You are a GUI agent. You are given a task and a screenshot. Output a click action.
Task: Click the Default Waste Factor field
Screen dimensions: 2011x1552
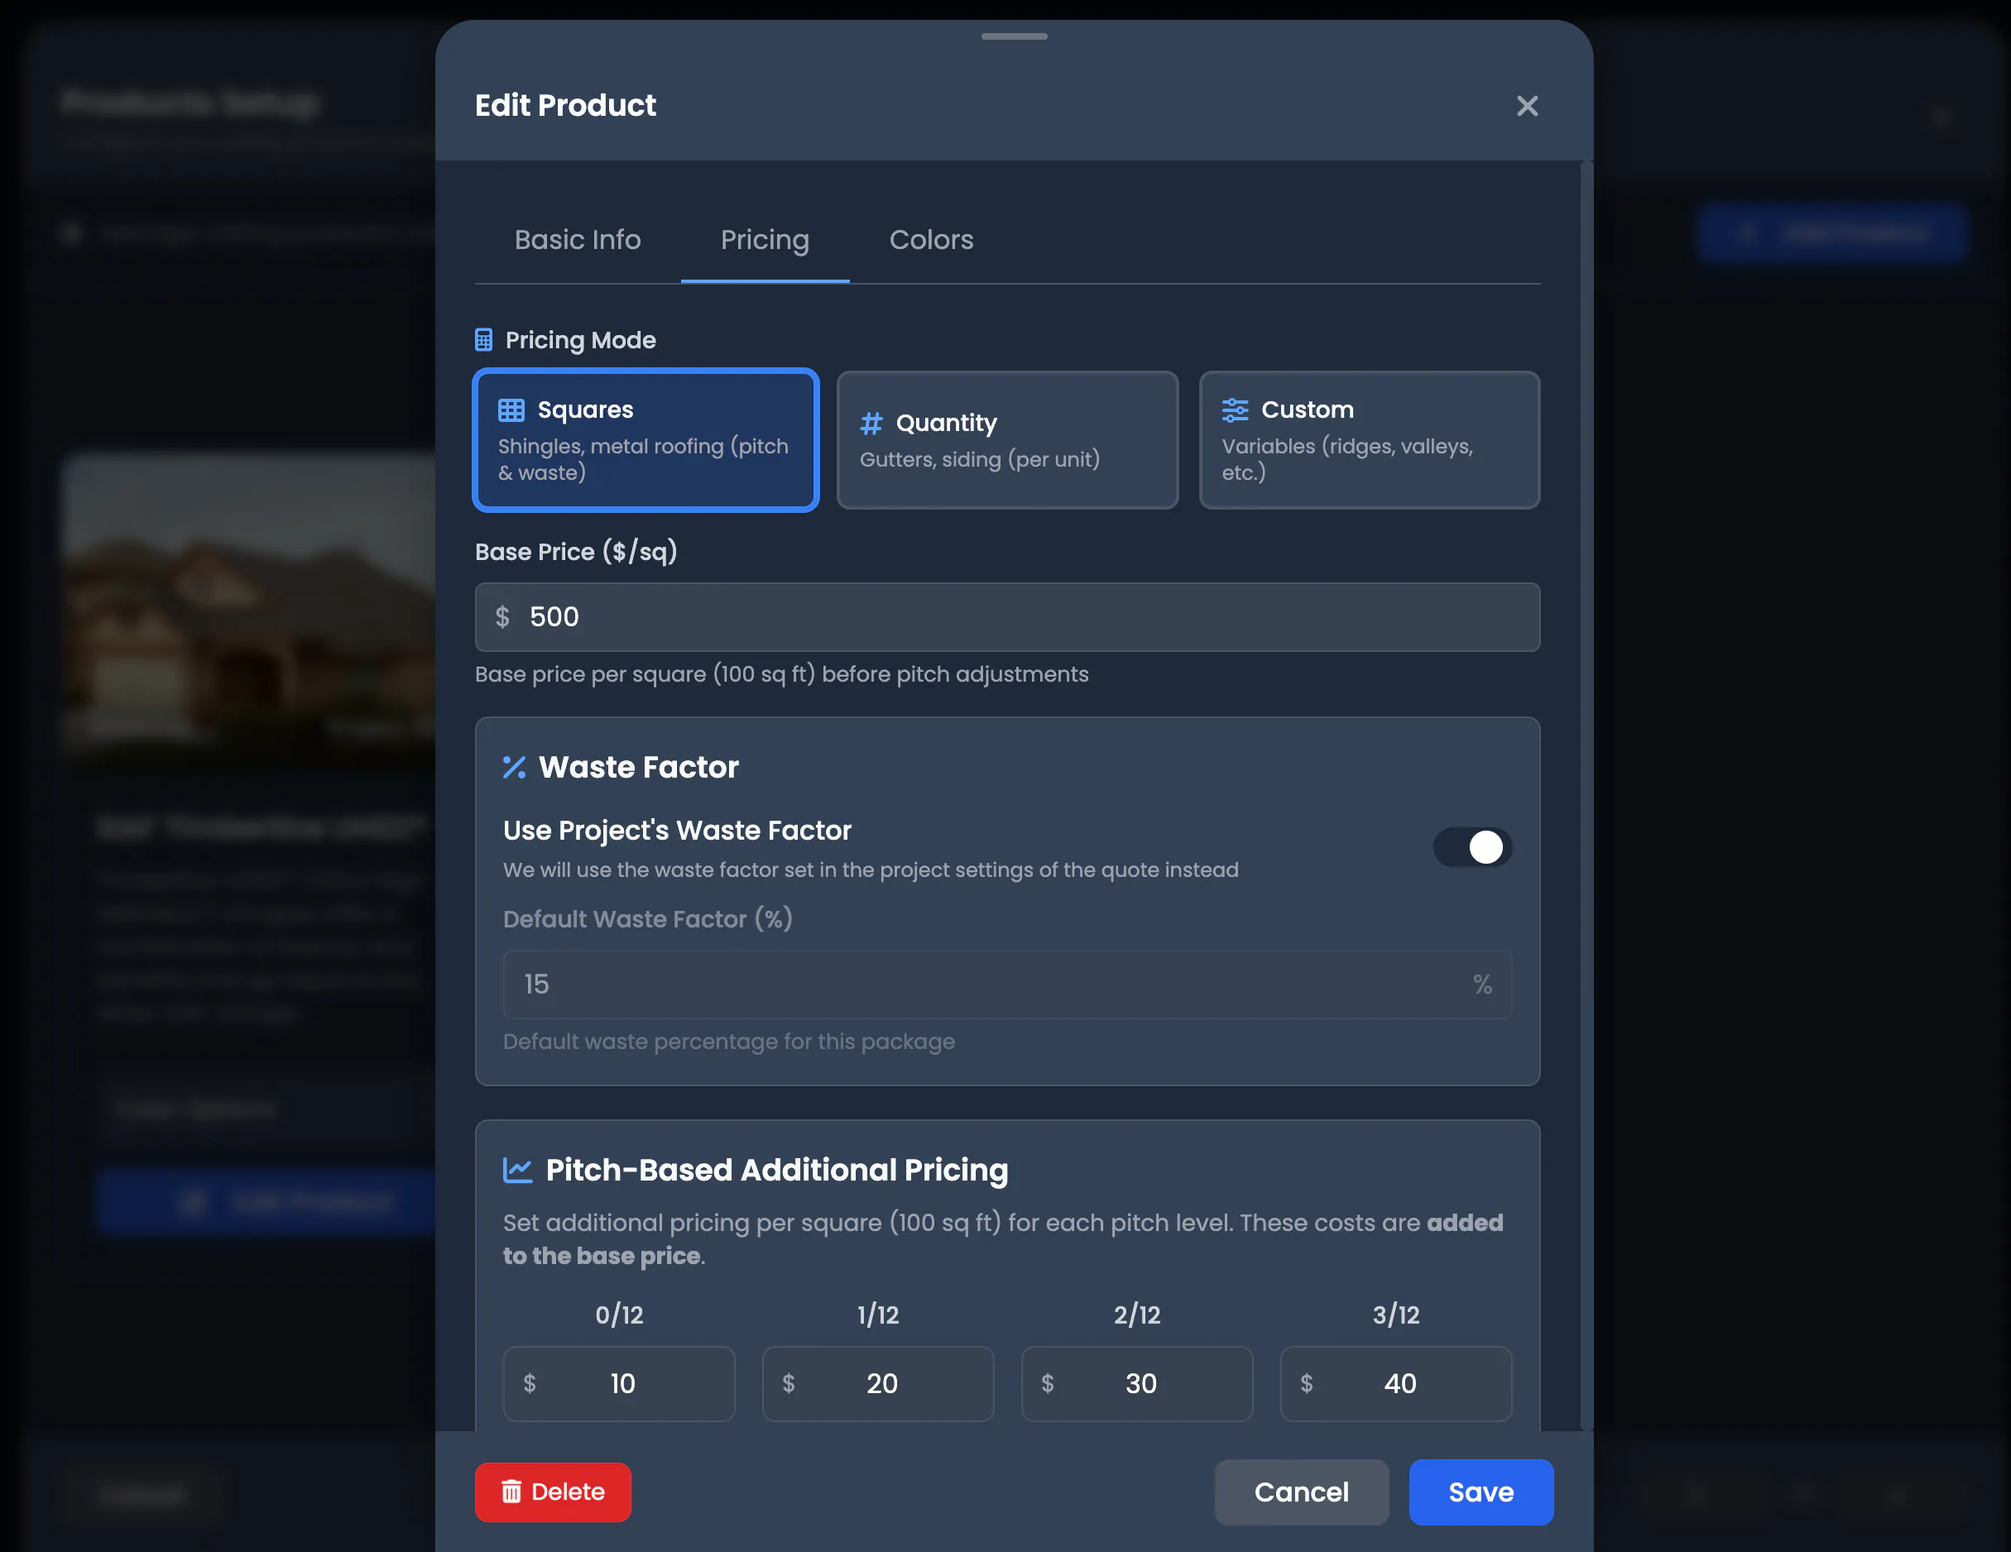click(x=1007, y=984)
